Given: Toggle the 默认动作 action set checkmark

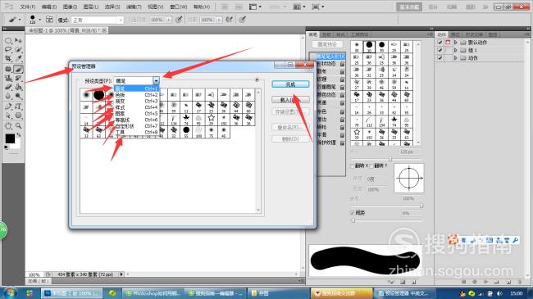Looking at the screenshot, I should click(440, 43).
